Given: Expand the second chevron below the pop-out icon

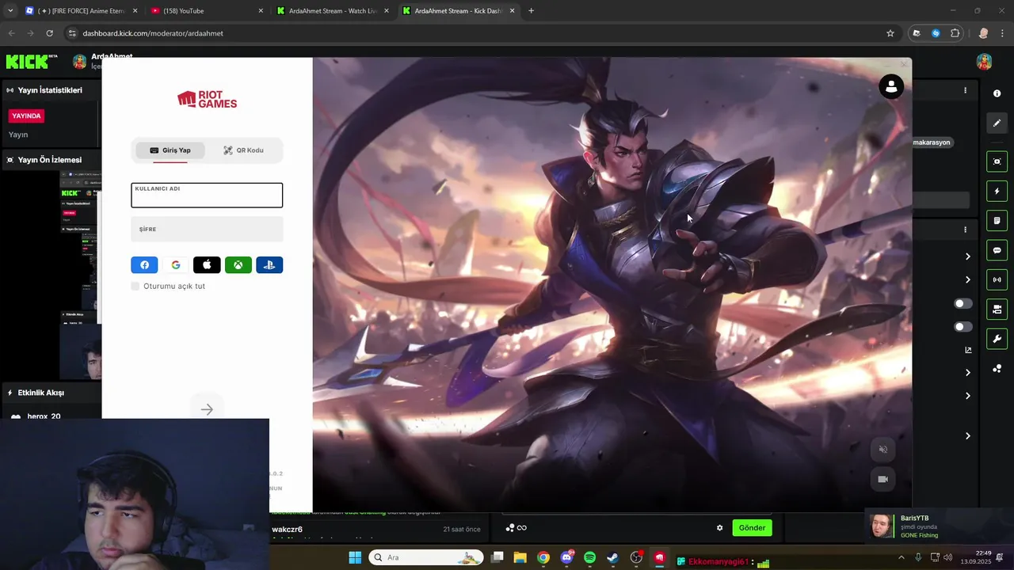Looking at the screenshot, I should pyautogui.click(x=967, y=396).
